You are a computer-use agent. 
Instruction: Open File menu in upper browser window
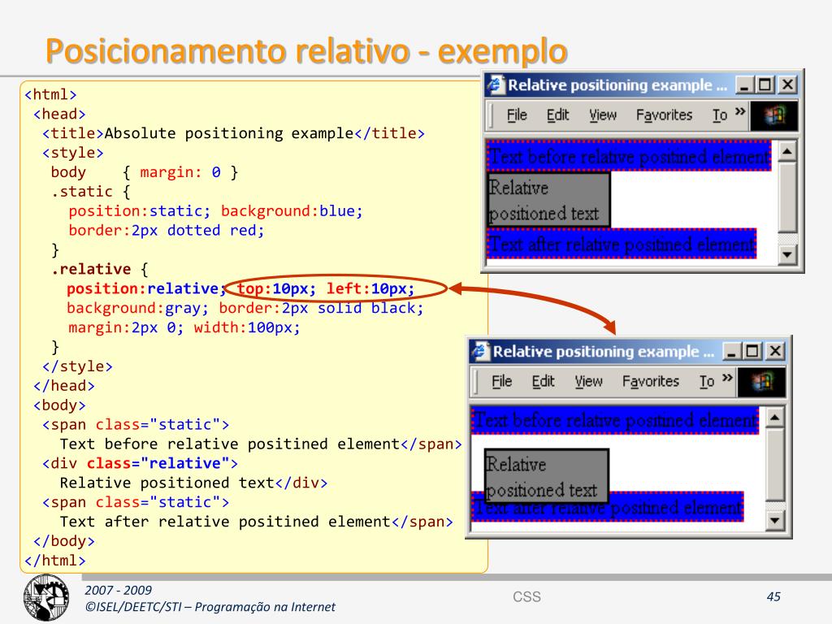516,115
